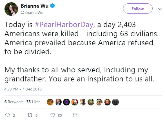165x121 pixels.
Task: Open the white rabbit liker avatar
Action: click(75, 102)
